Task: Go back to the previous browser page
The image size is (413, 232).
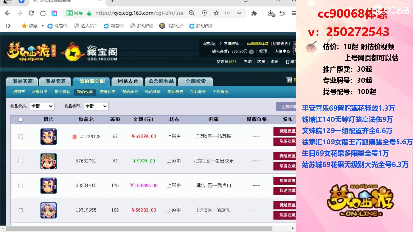Action: click(x=8, y=13)
